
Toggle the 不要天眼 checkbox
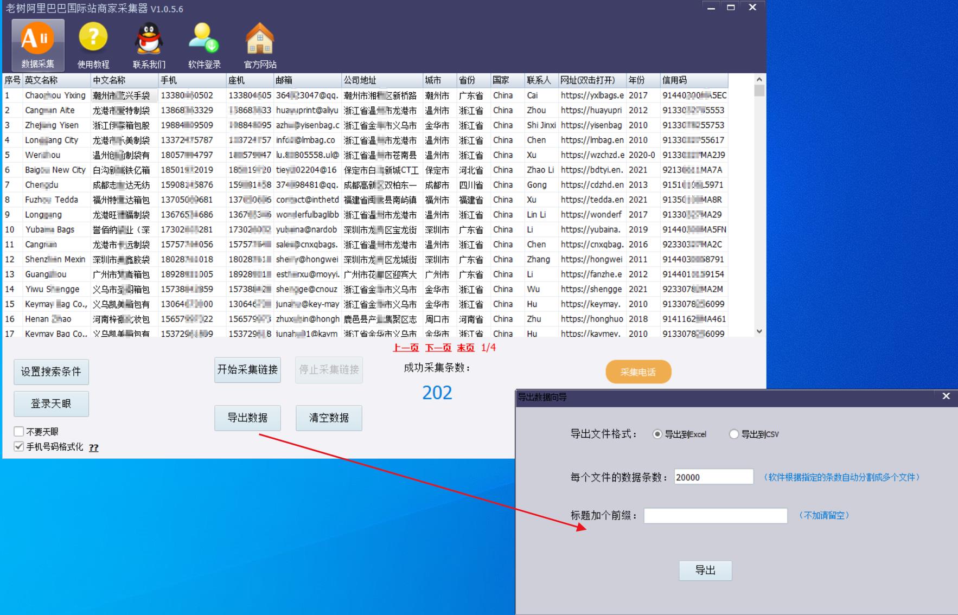(x=19, y=432)
